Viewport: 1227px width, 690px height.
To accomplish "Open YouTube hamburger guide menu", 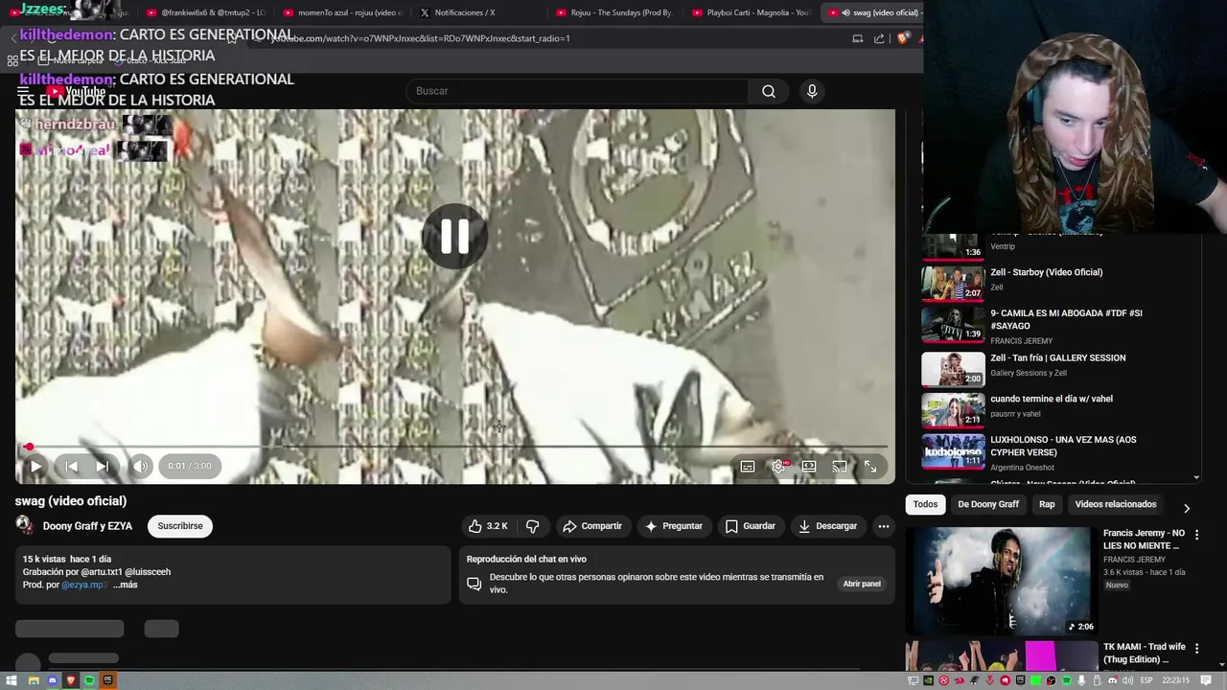I will (23, 92).
